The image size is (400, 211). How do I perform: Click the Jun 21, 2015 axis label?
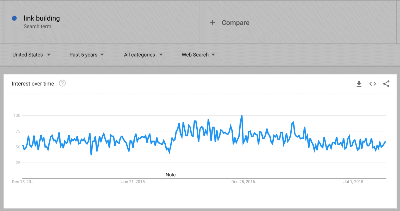[133, 182]
